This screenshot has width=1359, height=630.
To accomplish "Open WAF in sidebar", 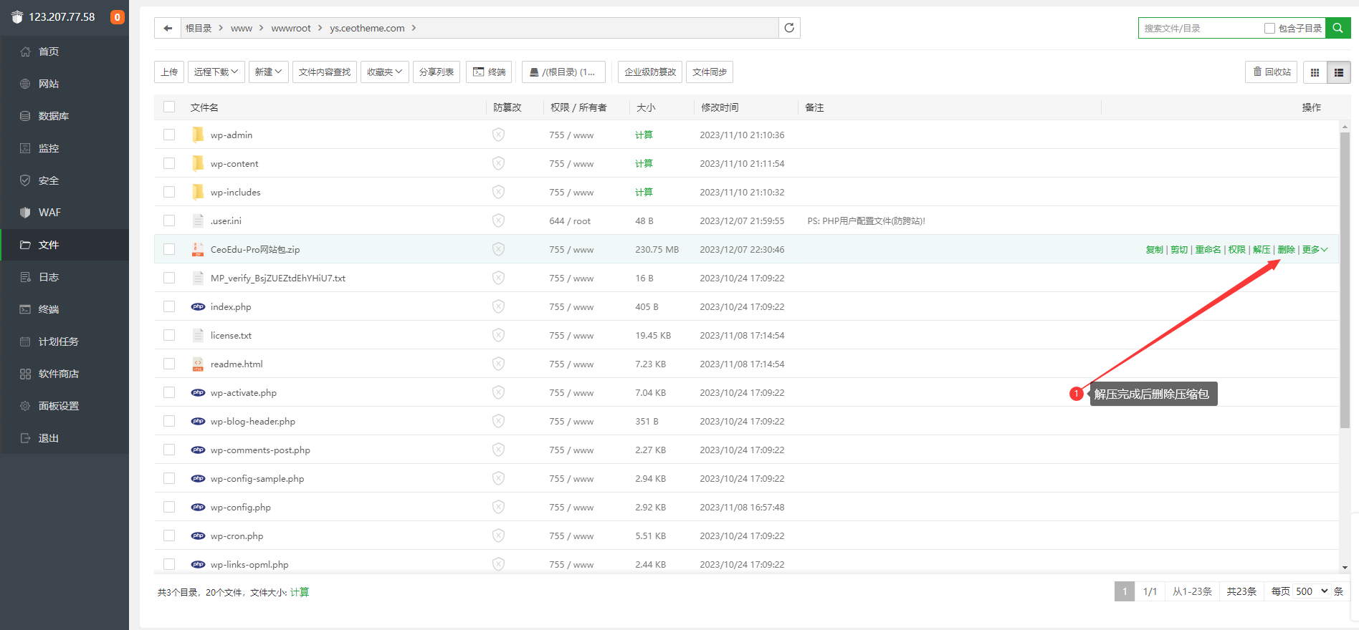I will (x=65, y=213).
